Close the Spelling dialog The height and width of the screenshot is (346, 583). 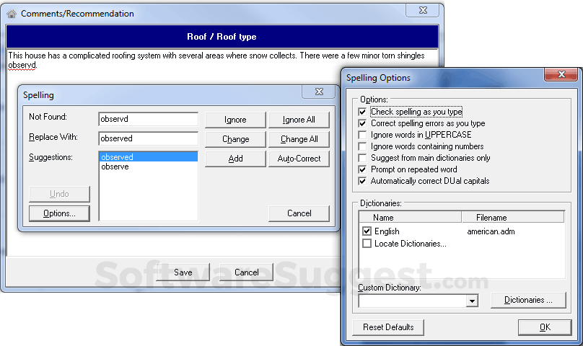(x=319, y=92)
